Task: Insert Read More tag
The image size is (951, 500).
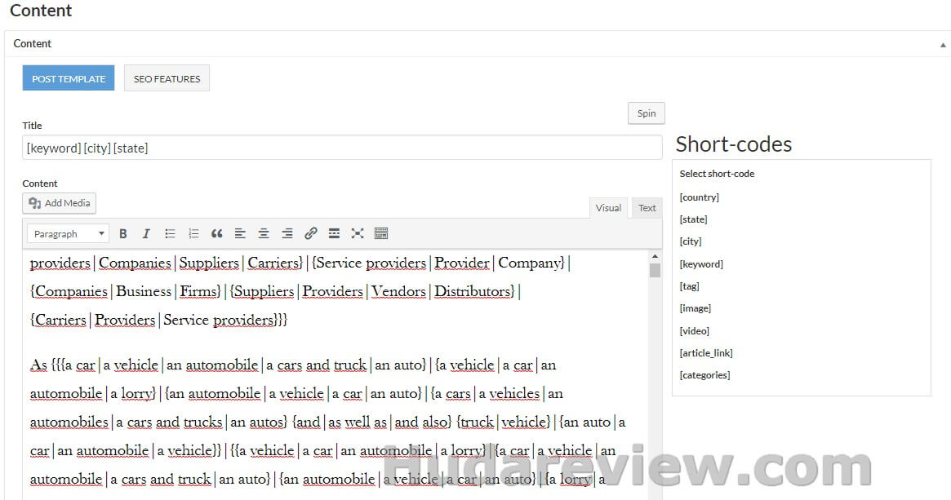Action: tap(334, 233)
